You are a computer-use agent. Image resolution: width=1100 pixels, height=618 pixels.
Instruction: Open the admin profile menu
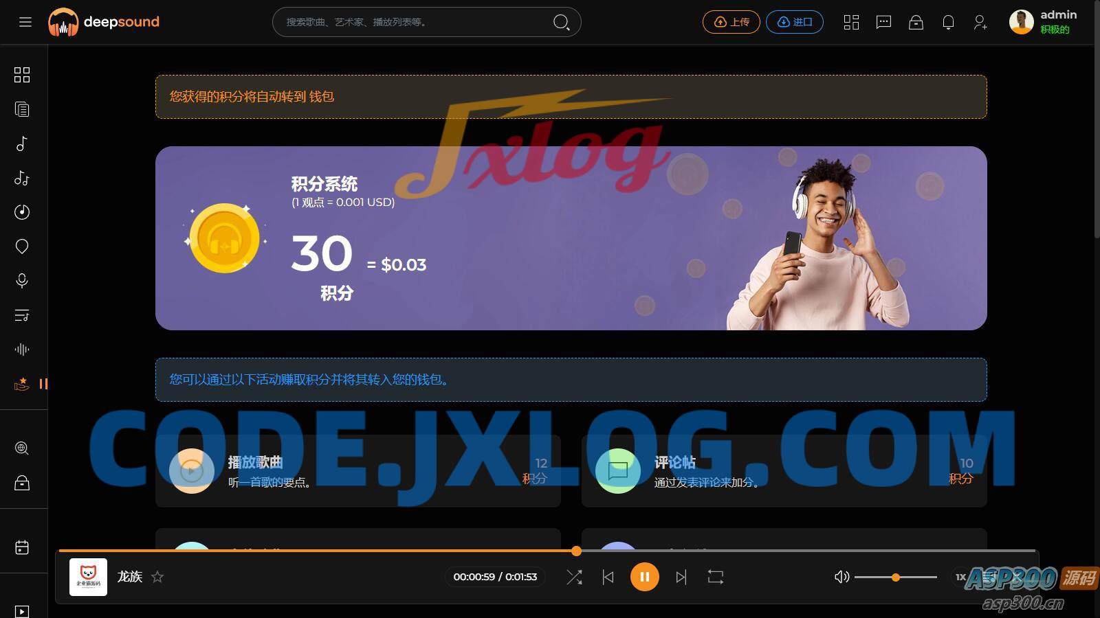(1043, 22)
